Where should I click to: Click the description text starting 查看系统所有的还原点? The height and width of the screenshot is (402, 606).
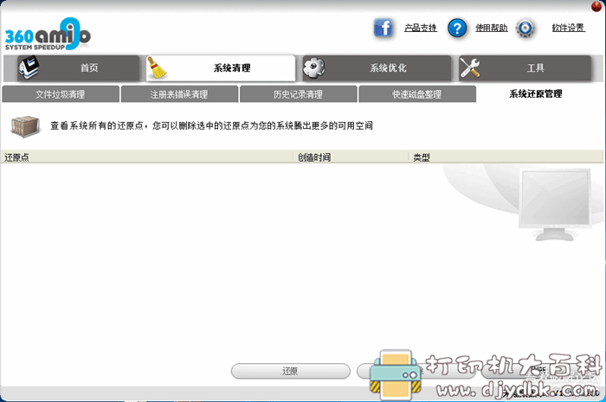(x=211, y=125)
